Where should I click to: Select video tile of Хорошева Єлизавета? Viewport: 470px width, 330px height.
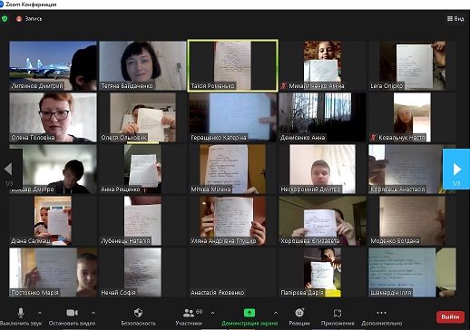[322, 220]
